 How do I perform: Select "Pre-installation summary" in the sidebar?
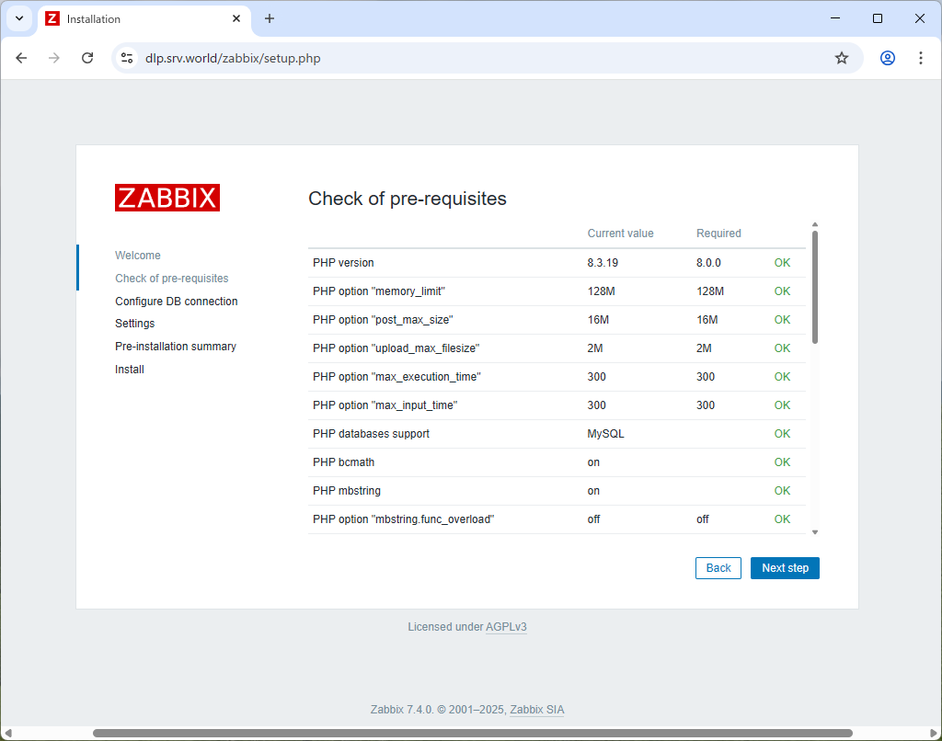(175, 346)
